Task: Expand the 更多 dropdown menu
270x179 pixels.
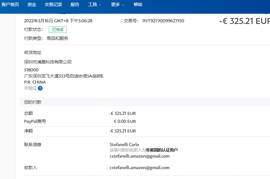Action: [x=117, y=5]
